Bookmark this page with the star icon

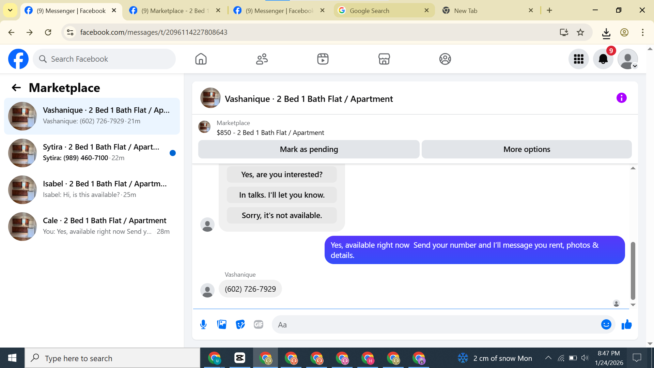point(580,32)
